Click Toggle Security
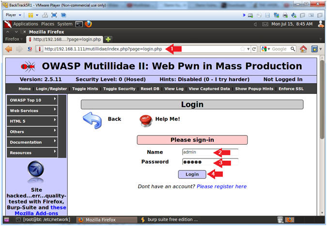This screenshot has width=327, height=226. click(x=119, y=89)
